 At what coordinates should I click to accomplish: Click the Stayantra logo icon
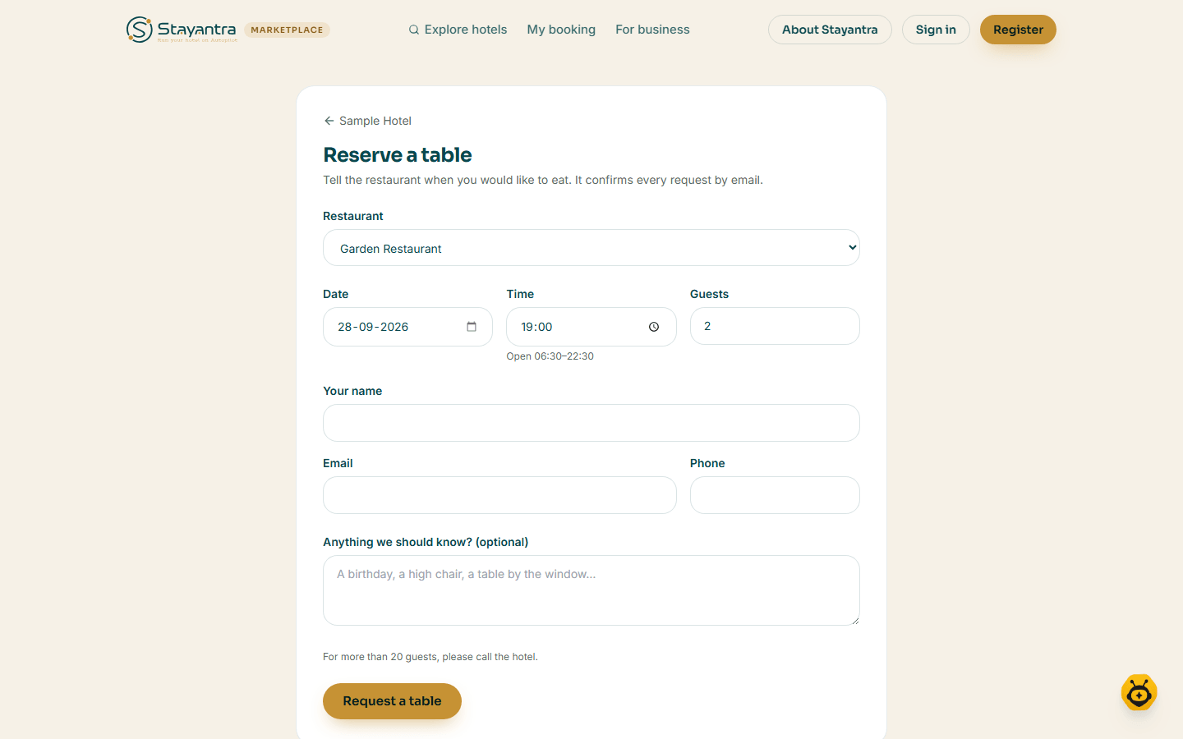click(140, 30)
